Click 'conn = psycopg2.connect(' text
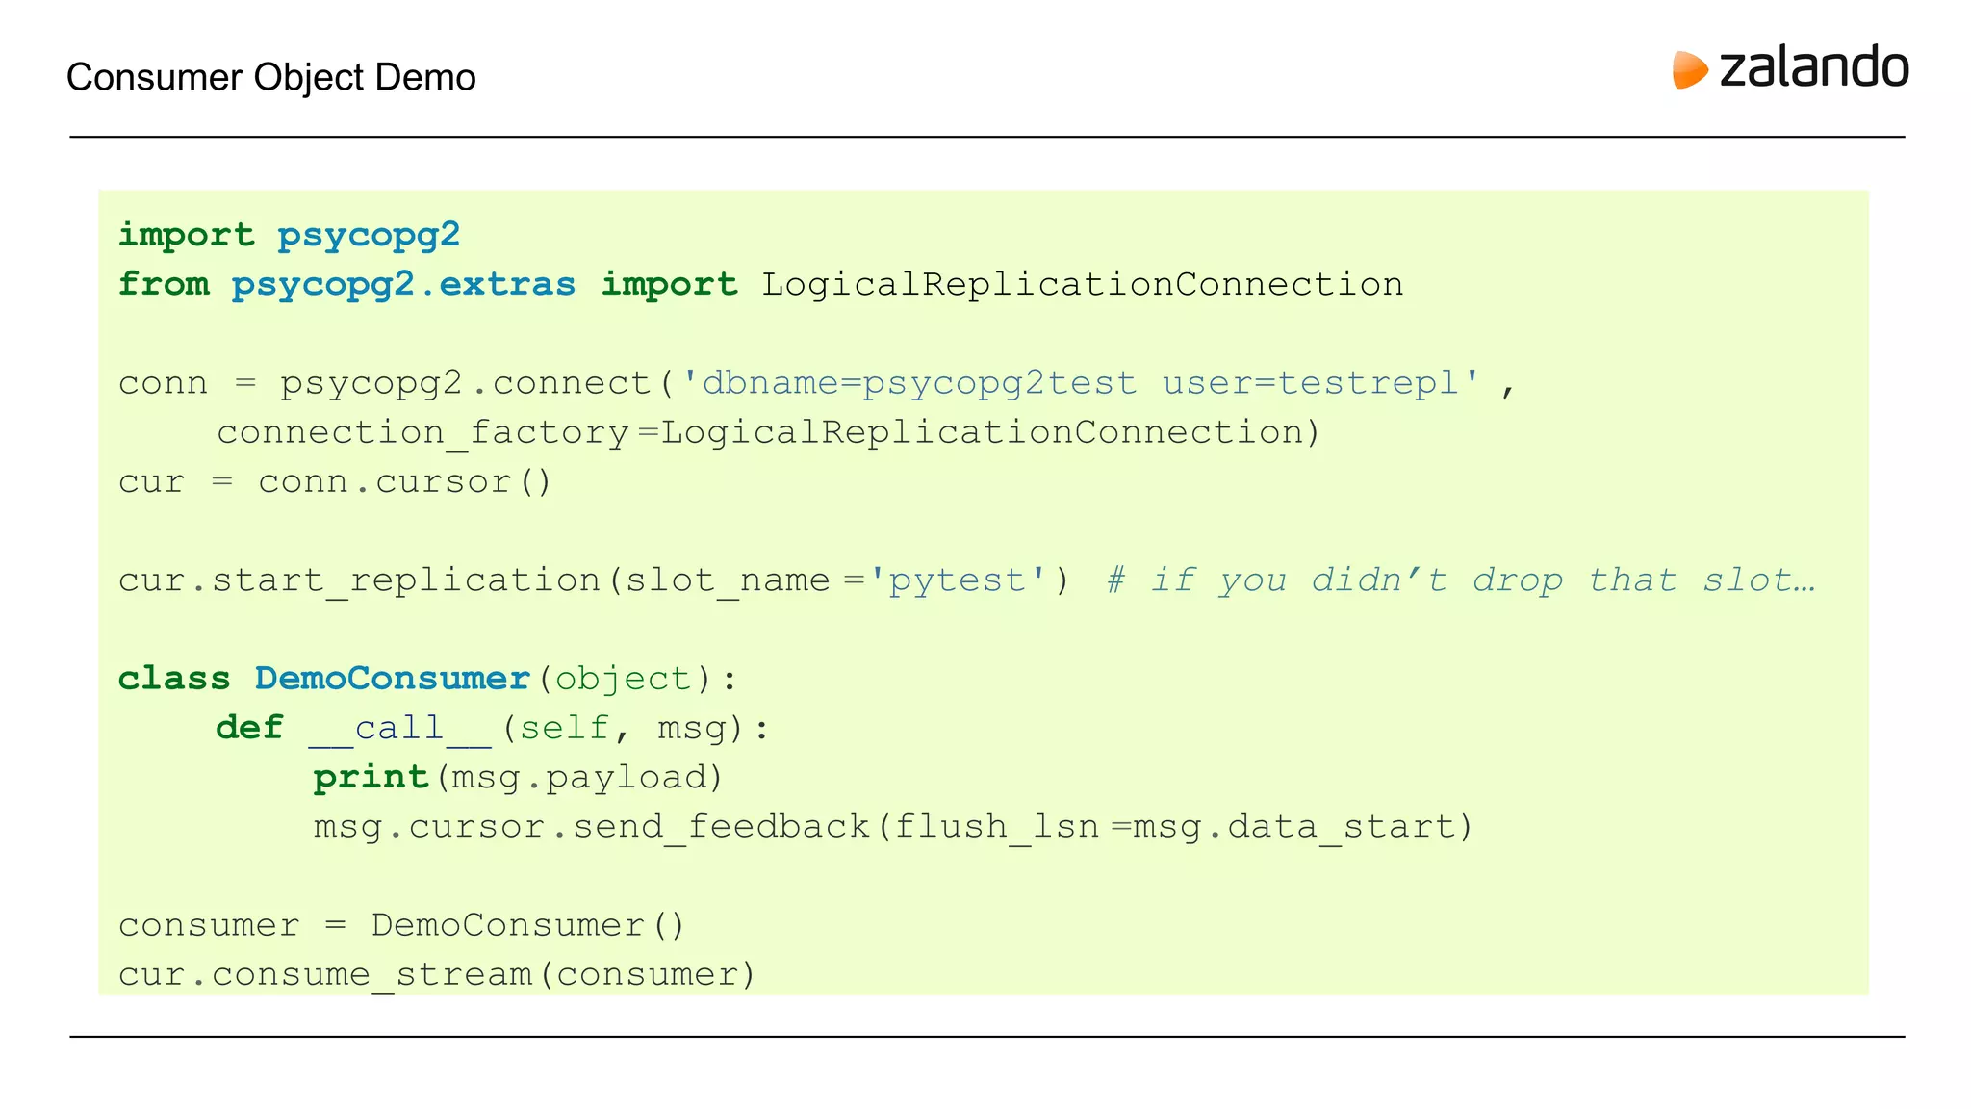The image size is (1971, 1109). tap(397, 384)
